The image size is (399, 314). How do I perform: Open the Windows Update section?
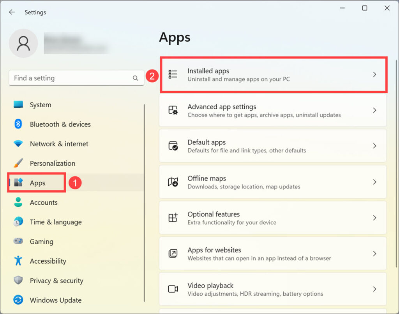click(55, 300)
